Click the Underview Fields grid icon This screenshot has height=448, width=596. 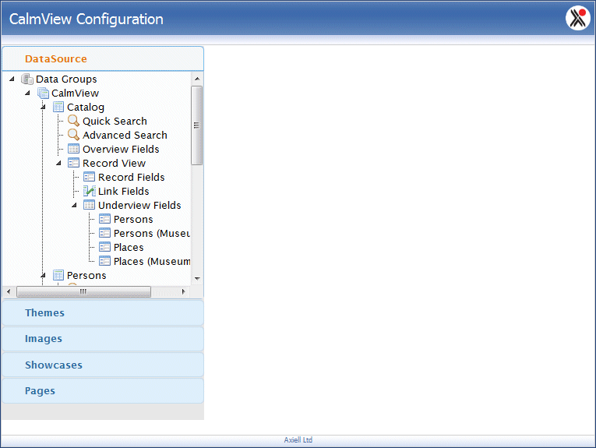(89, 205)
